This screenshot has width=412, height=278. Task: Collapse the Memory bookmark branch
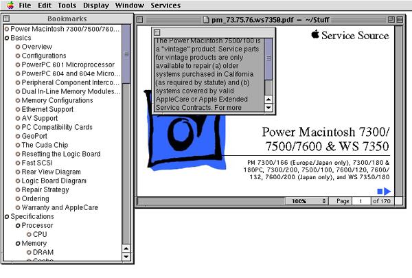[18, 244]
